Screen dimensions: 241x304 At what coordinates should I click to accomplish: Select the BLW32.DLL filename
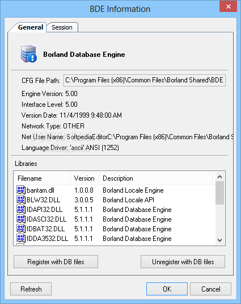tap(44, 200)
